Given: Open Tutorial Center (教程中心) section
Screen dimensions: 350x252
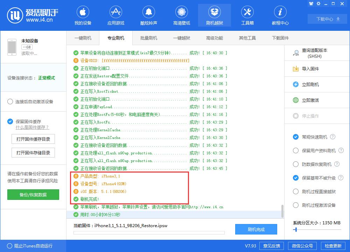Looking at the screenshot, I should tap(280, 16).
